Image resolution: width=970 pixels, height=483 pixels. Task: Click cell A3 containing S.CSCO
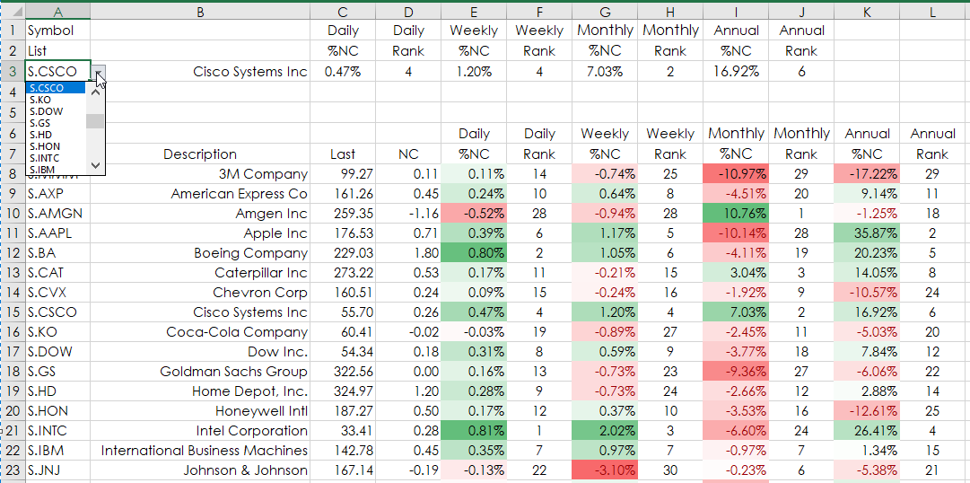(x=57, y=71)
